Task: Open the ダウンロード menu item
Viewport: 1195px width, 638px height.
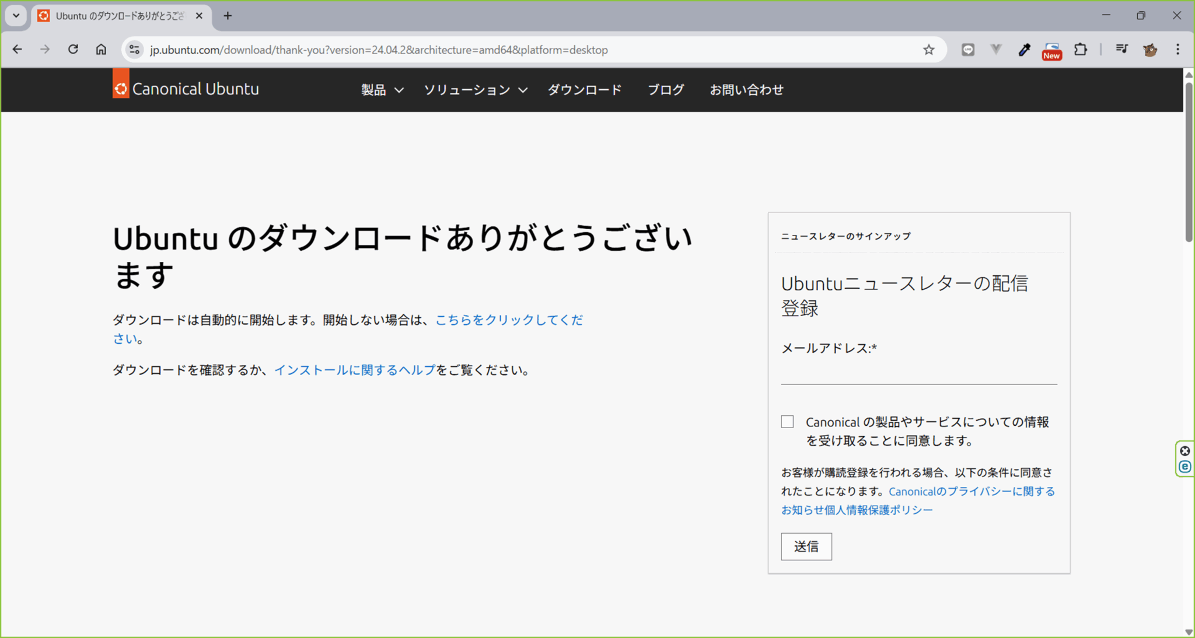Action: pos(584,90)
